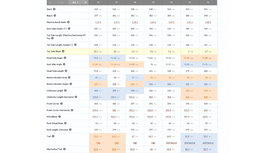
Task: Click the info icon next to Reach
Action: (x=55, y=16)
